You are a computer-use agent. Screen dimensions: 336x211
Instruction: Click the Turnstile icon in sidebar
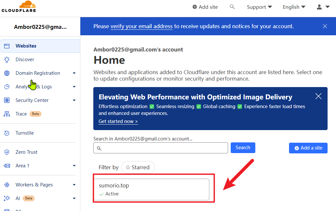[7, 133]
